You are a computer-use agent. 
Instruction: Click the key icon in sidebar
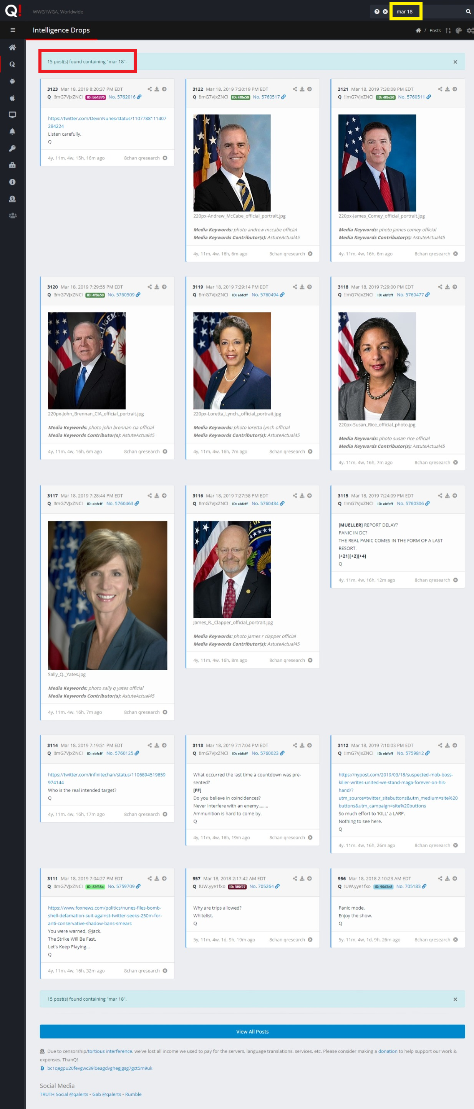click(13, 149)
